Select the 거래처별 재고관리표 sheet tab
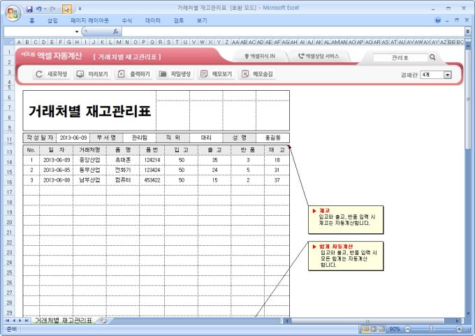This screenshot has height=336, width=475. pyautogui.click(x=64, y=321)
